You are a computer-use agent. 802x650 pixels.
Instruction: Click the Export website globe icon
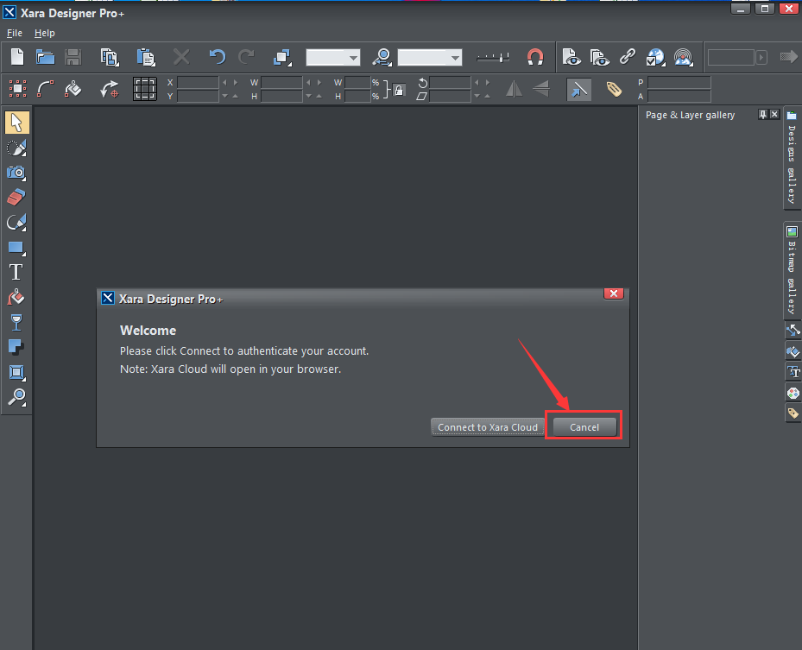(x=655, y=57)
